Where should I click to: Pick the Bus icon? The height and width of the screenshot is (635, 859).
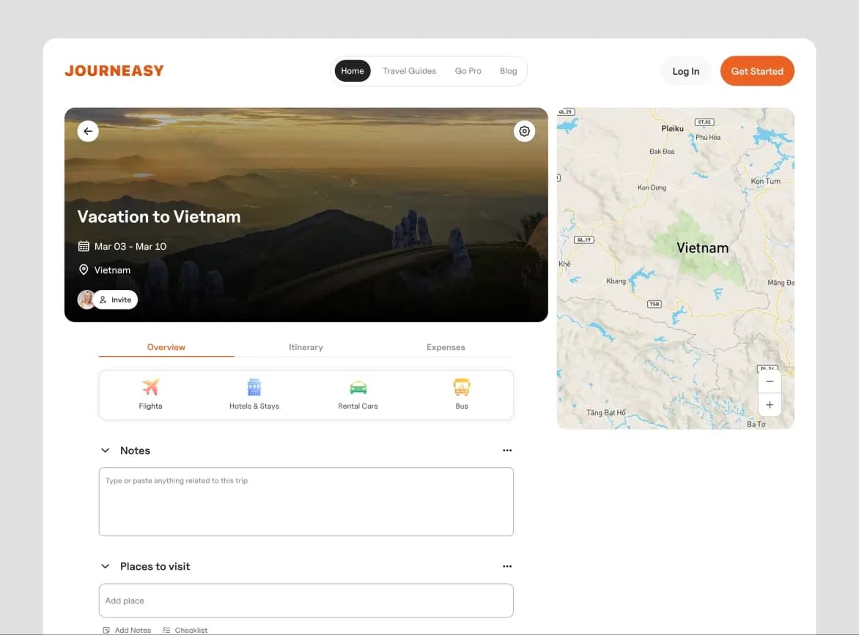tap(461, 387)
